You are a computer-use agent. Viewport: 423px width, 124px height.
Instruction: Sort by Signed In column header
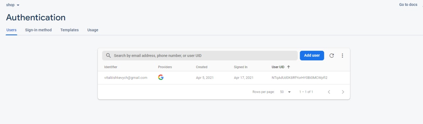pyautogui.click(x=241, y=67)
